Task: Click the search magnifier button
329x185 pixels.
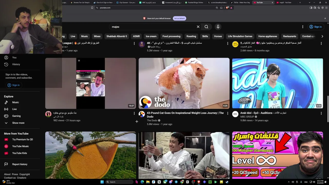Action: 206,27
